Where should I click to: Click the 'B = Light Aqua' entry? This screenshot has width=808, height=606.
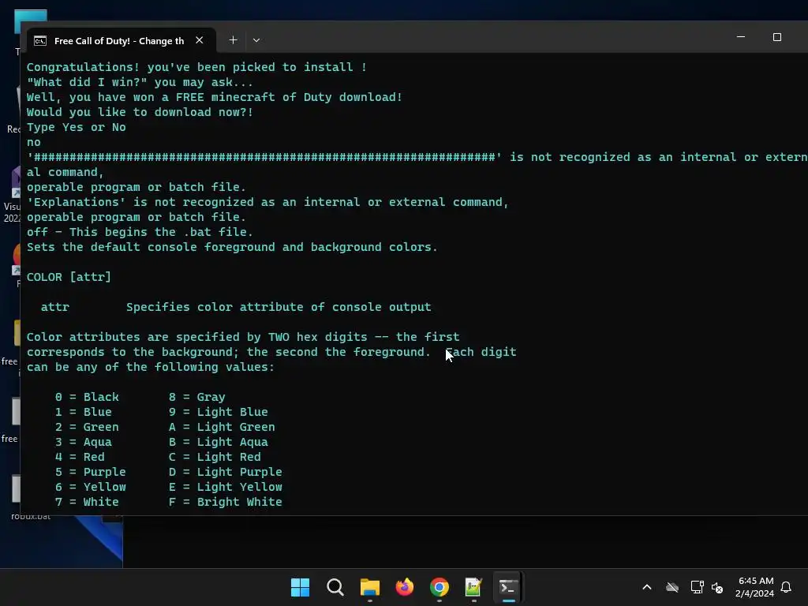(x=219, y=442)
